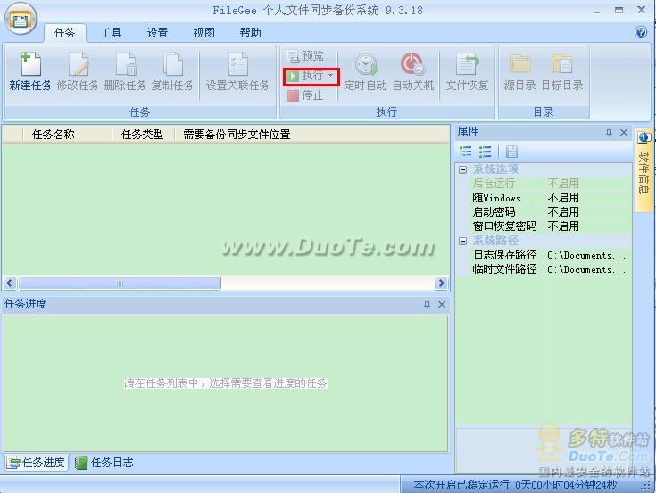Viewport: 656px width, 493px height.
Task: Click the 停止 stop button
Action: point(305,95)
